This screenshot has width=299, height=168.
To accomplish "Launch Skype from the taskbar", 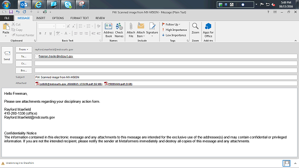I will (68, 5).
